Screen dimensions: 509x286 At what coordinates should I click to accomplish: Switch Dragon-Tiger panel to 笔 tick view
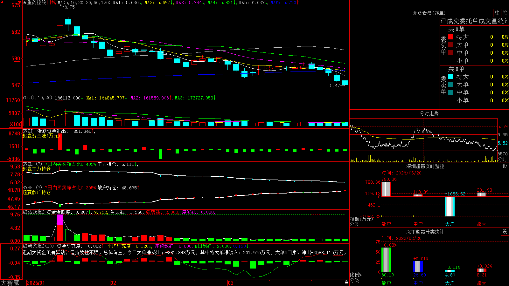click(x=505, y=13)
